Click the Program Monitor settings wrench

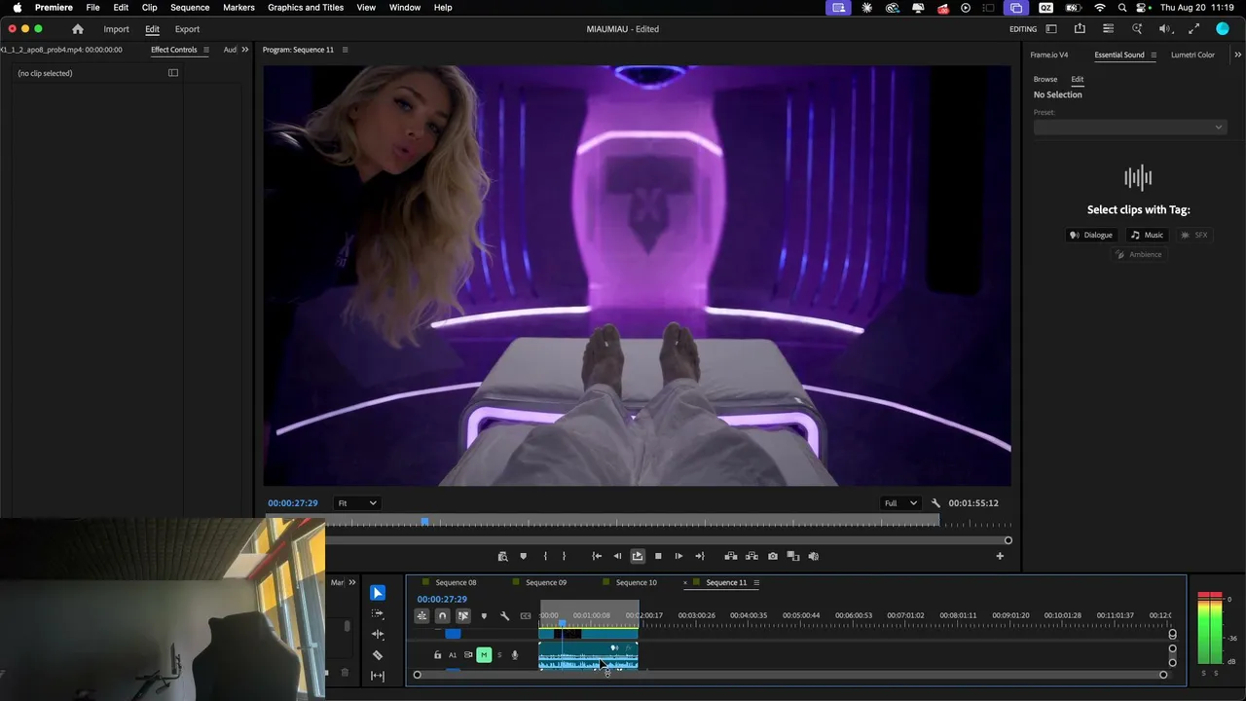(x=935, y=503)
